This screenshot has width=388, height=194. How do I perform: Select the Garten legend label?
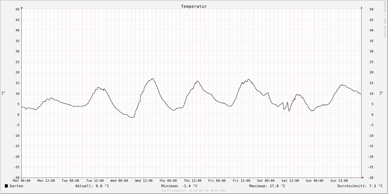coord(16,186)
